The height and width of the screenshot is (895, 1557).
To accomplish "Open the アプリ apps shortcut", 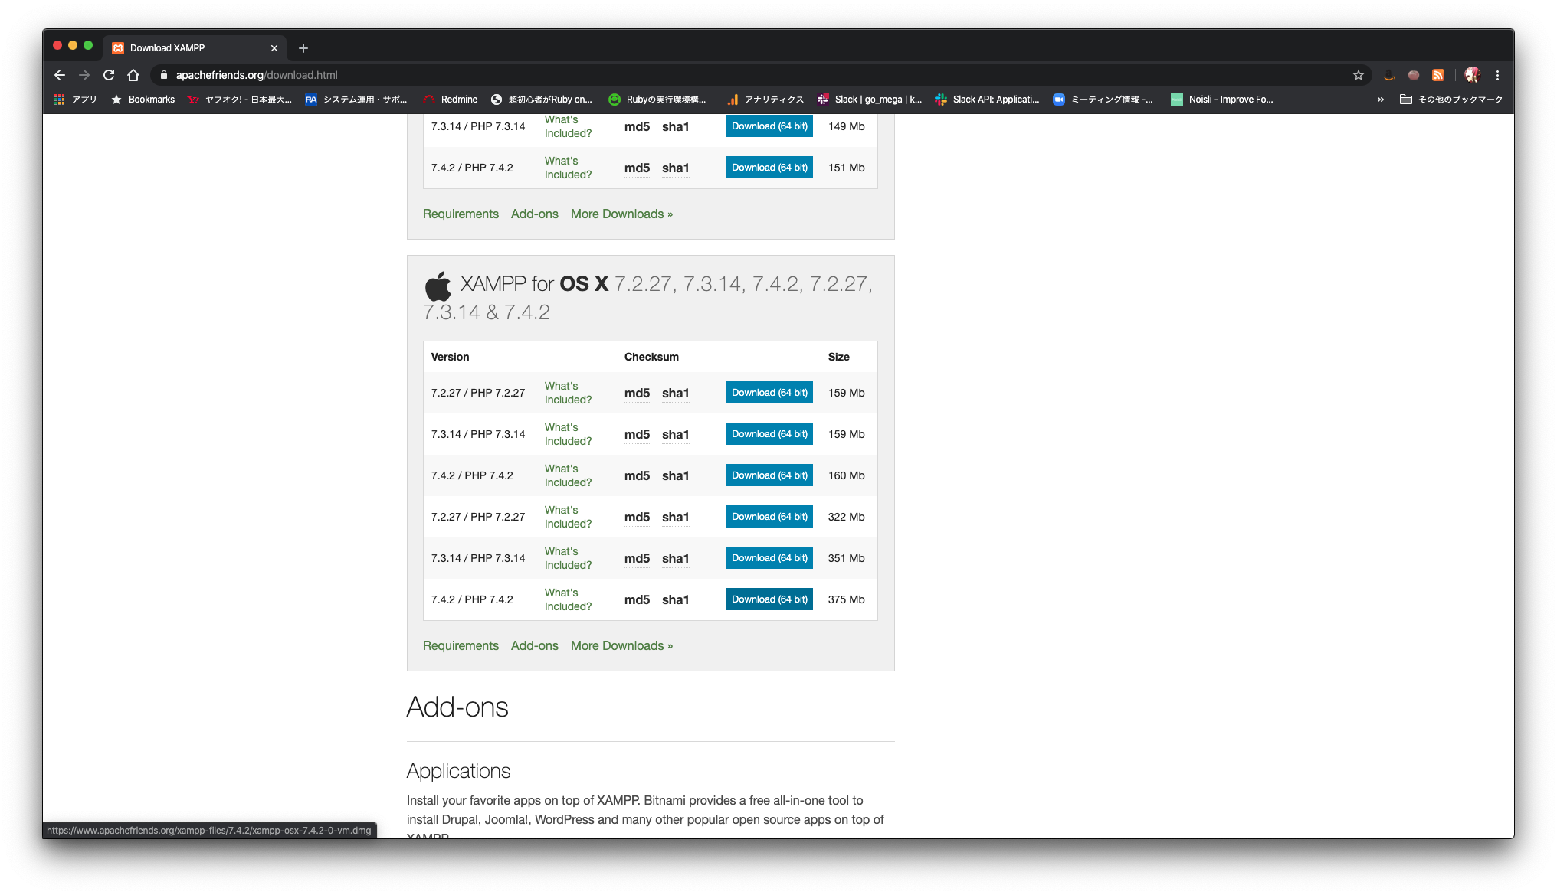I will pyautogui.click(x=76, y=100).
